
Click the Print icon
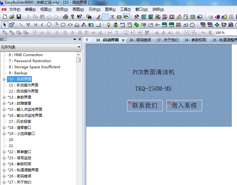[65, 17]
